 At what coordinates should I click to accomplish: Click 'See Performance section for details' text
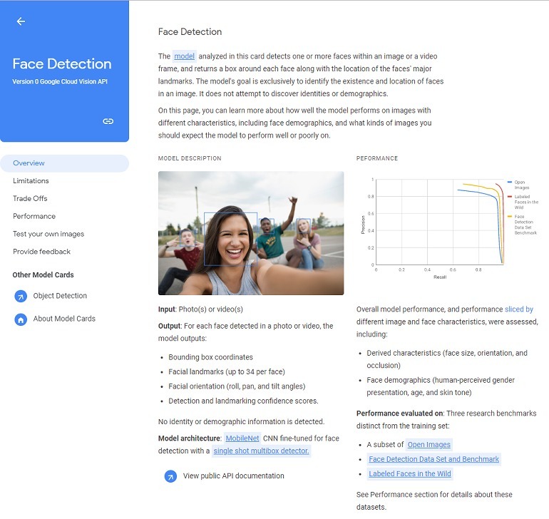pos(434,500)
